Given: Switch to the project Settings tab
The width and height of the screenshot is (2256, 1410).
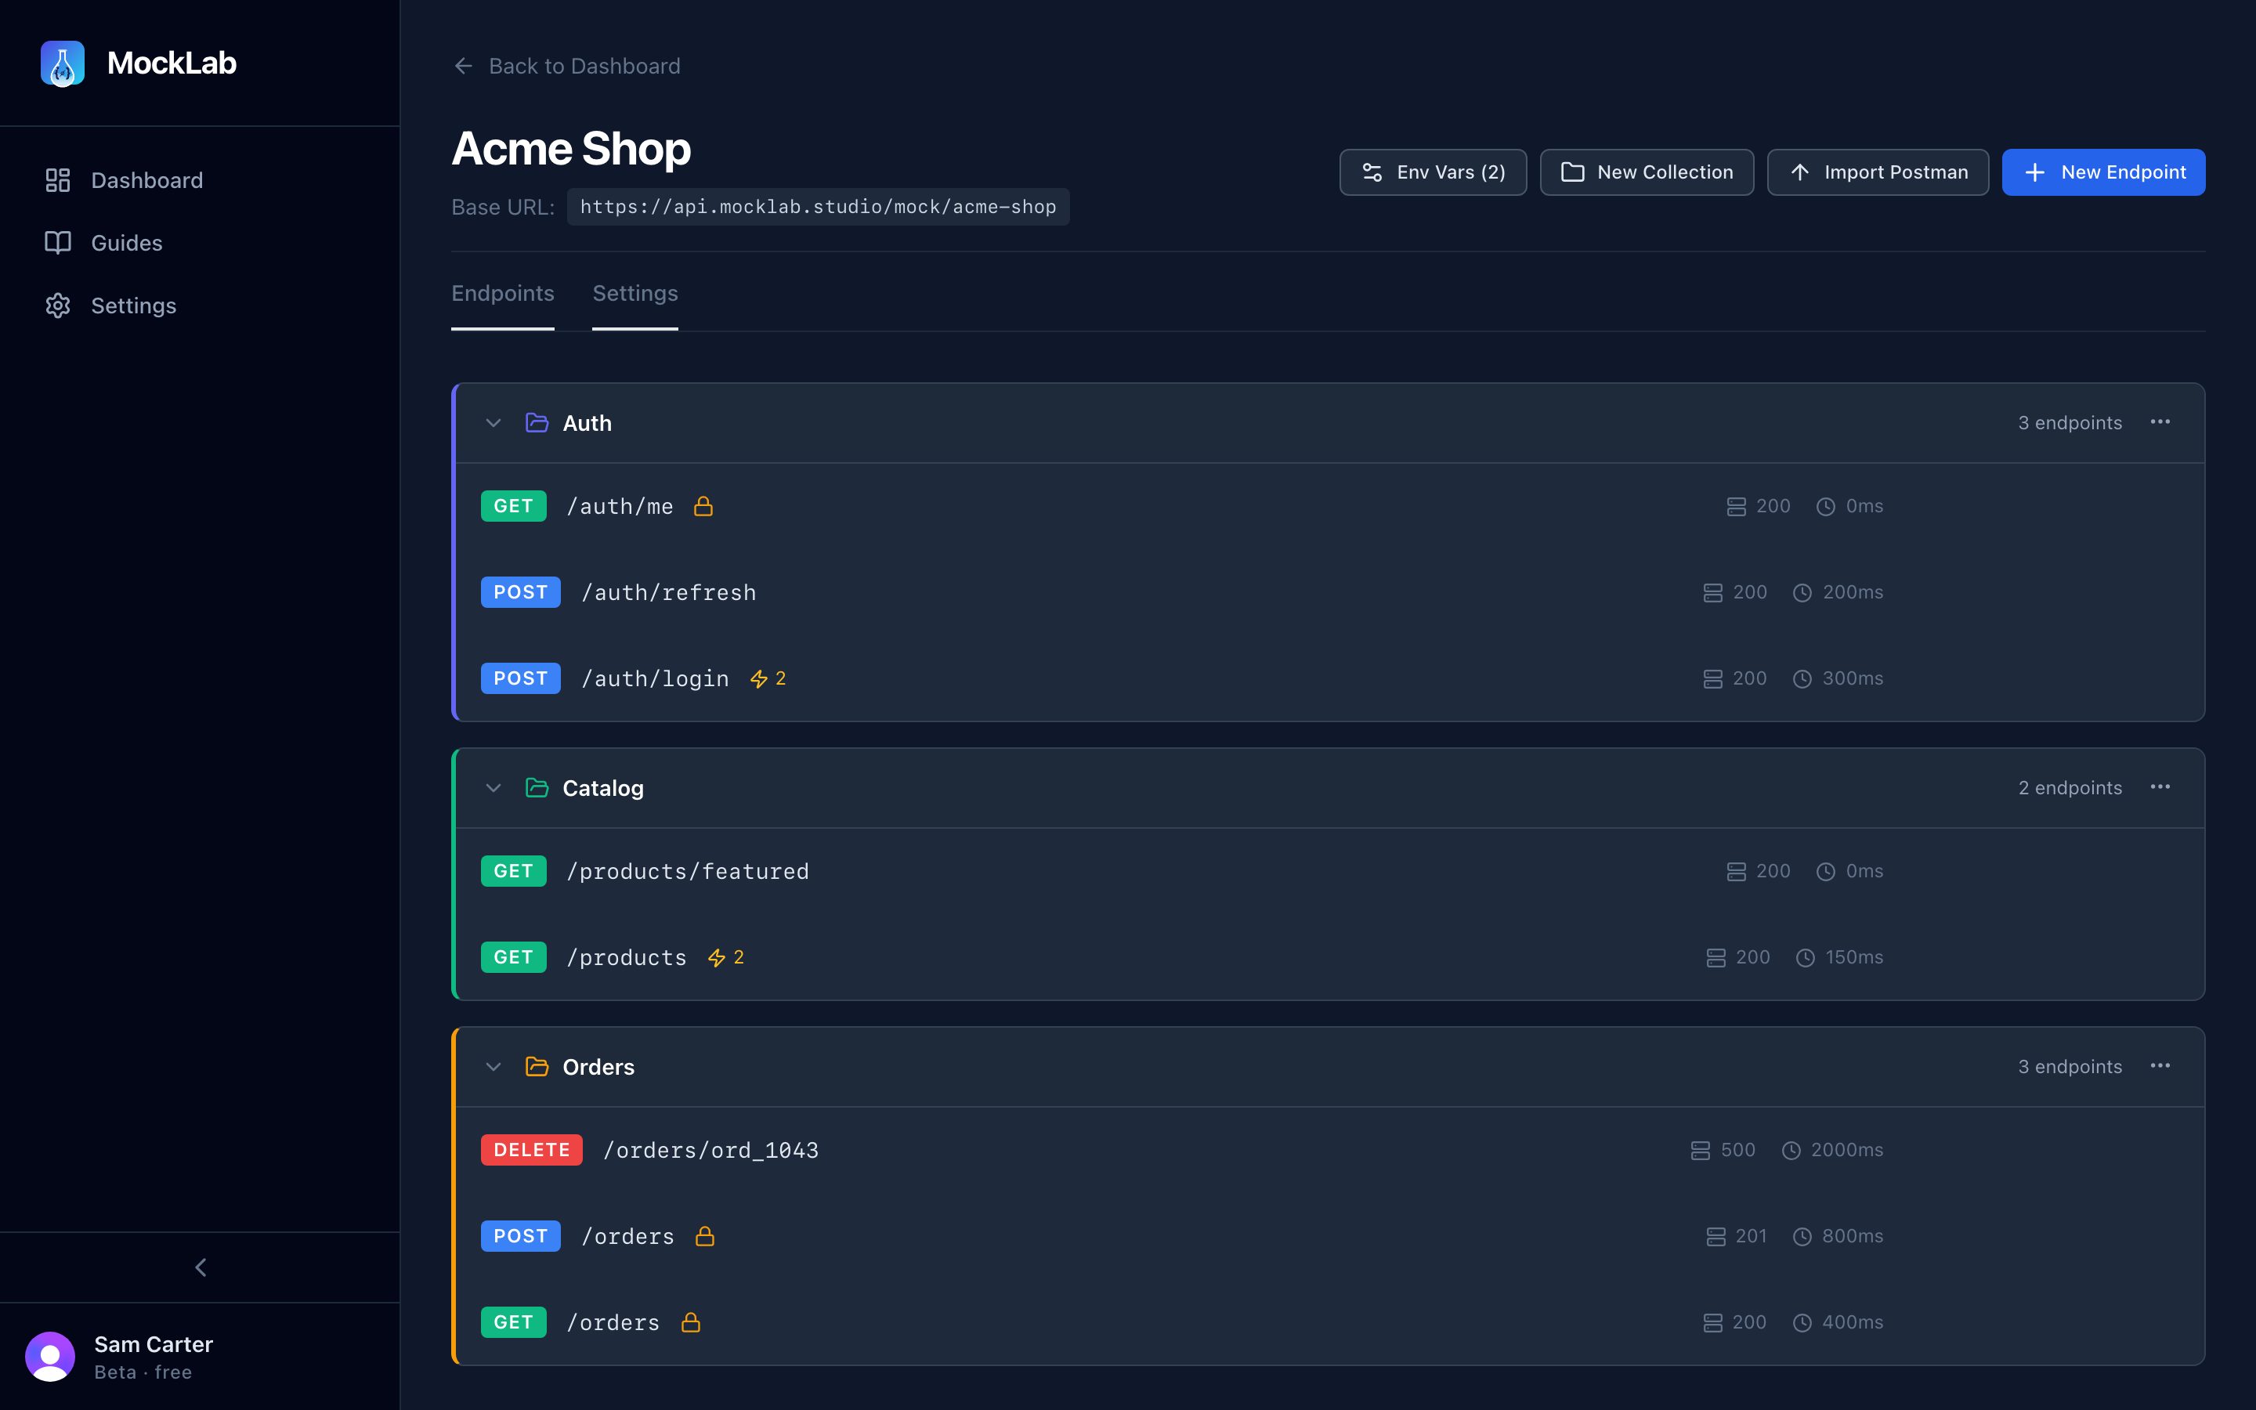Looking at the screenshot, I should click(x=634, y=294).
